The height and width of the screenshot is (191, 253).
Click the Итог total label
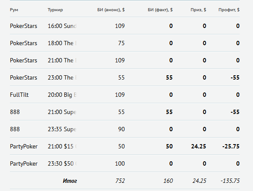70,181
